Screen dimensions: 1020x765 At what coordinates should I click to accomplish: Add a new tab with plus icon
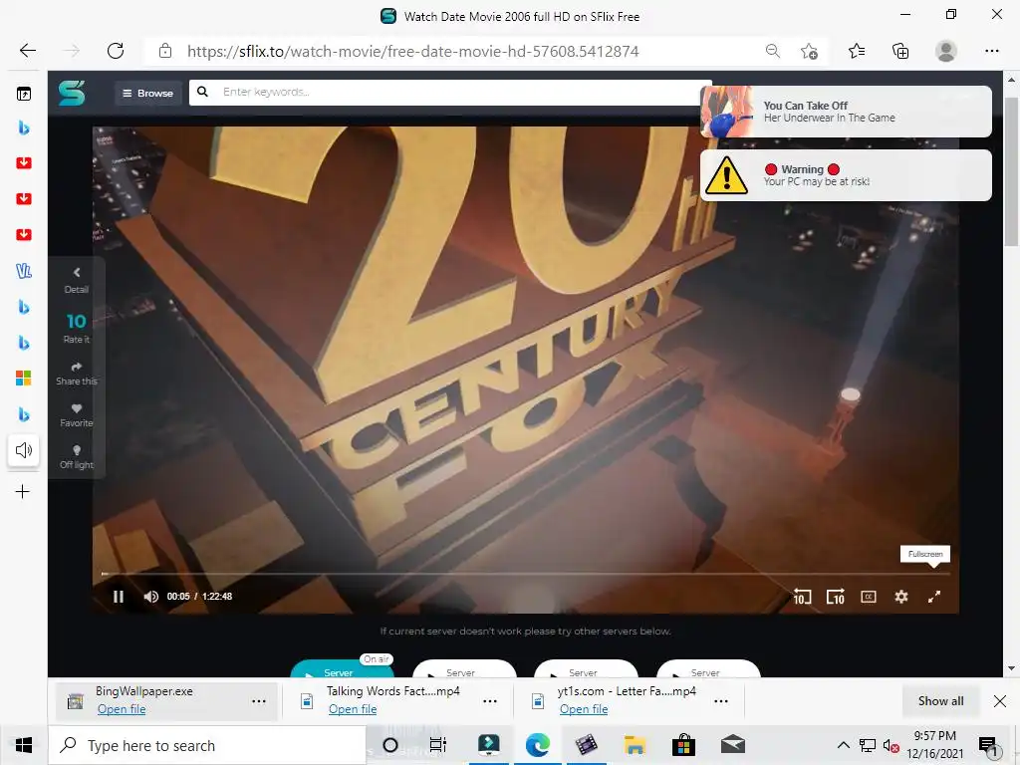(x=22, y=492)
